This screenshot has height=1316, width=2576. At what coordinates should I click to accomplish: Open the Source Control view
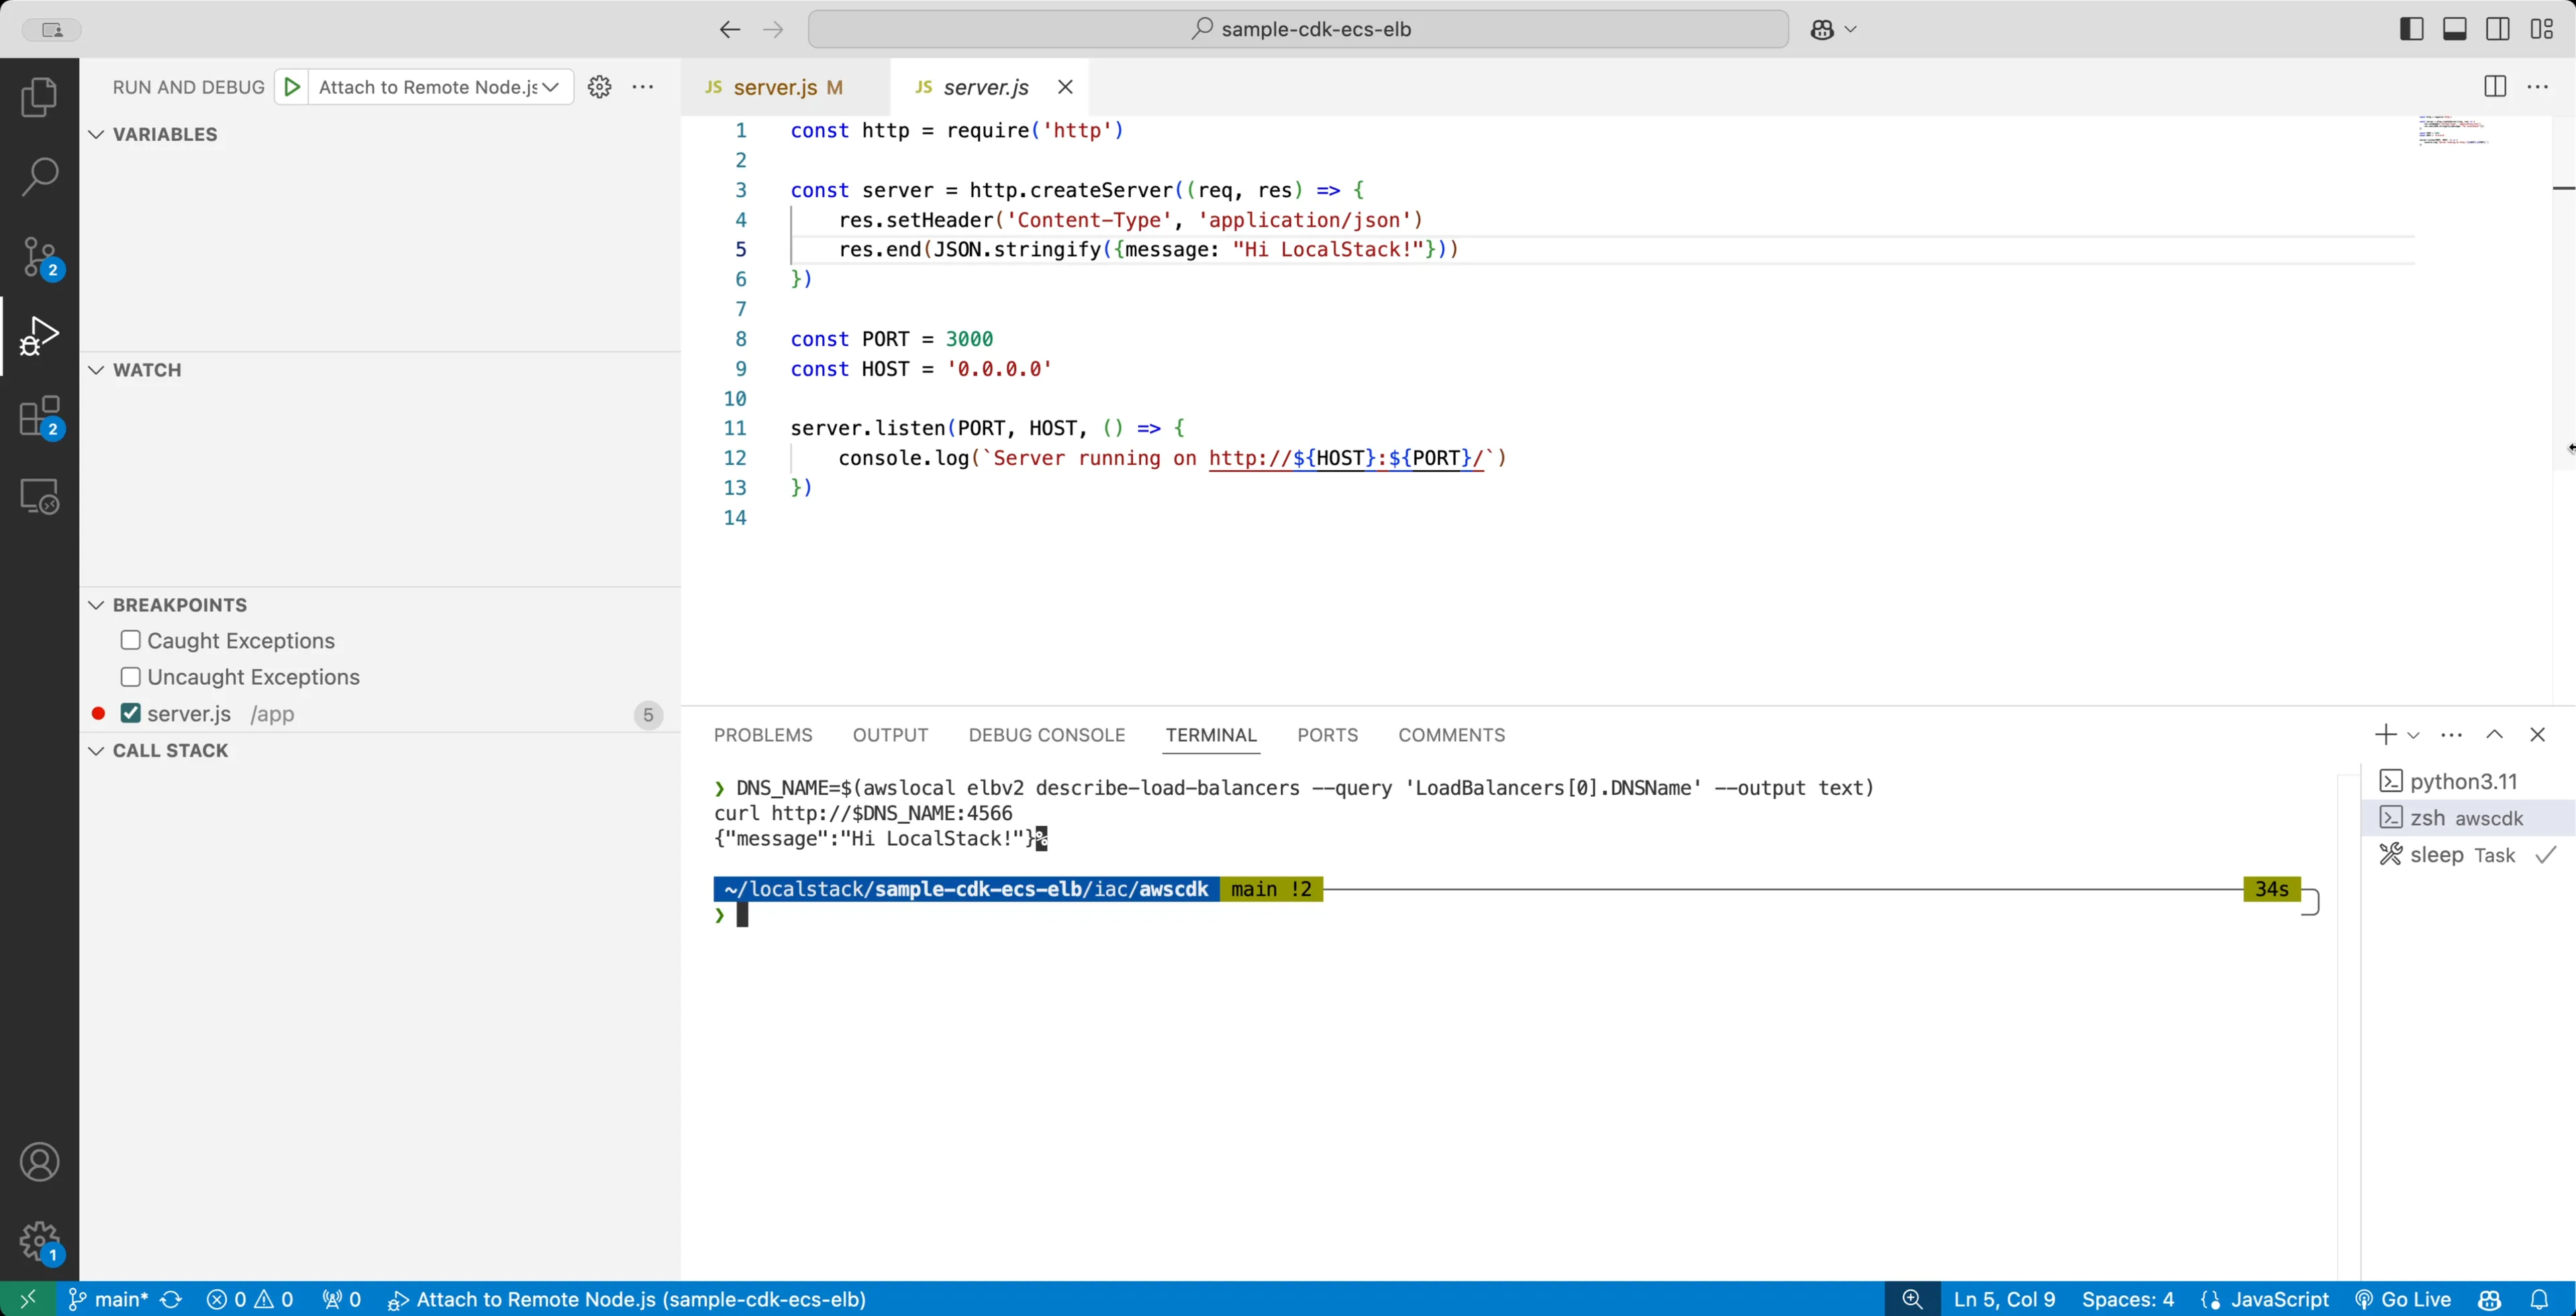coord(40,257)
